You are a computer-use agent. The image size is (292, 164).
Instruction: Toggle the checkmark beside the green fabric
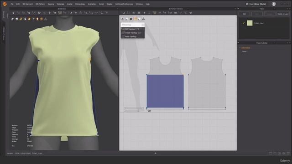[243, 23]
